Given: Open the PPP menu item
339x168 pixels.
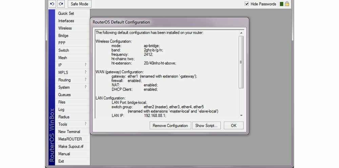Looking at the screenshot, I should (72, 43).
